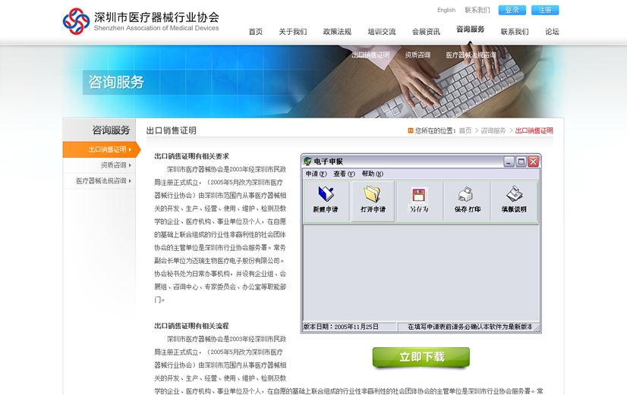Image resolution: width=627 pixels, height=395 pixels.
Task: Click the association logo at top left
Action: point(76,21)
